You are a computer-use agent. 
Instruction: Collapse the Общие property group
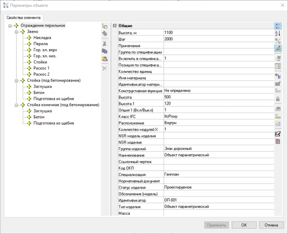(x=115, y=26)
